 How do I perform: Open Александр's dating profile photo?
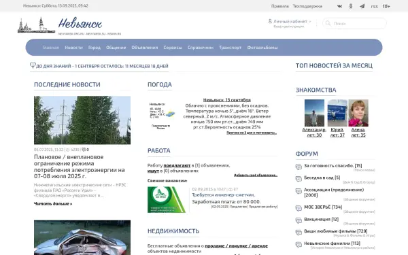314,113
